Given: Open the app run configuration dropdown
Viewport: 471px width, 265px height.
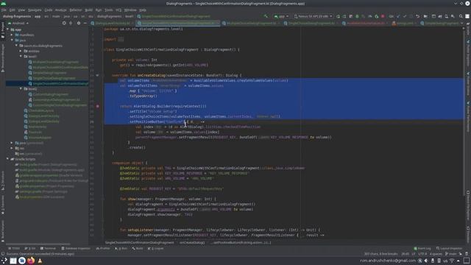Looking at the screenshot, I should (x=281, y=16).
